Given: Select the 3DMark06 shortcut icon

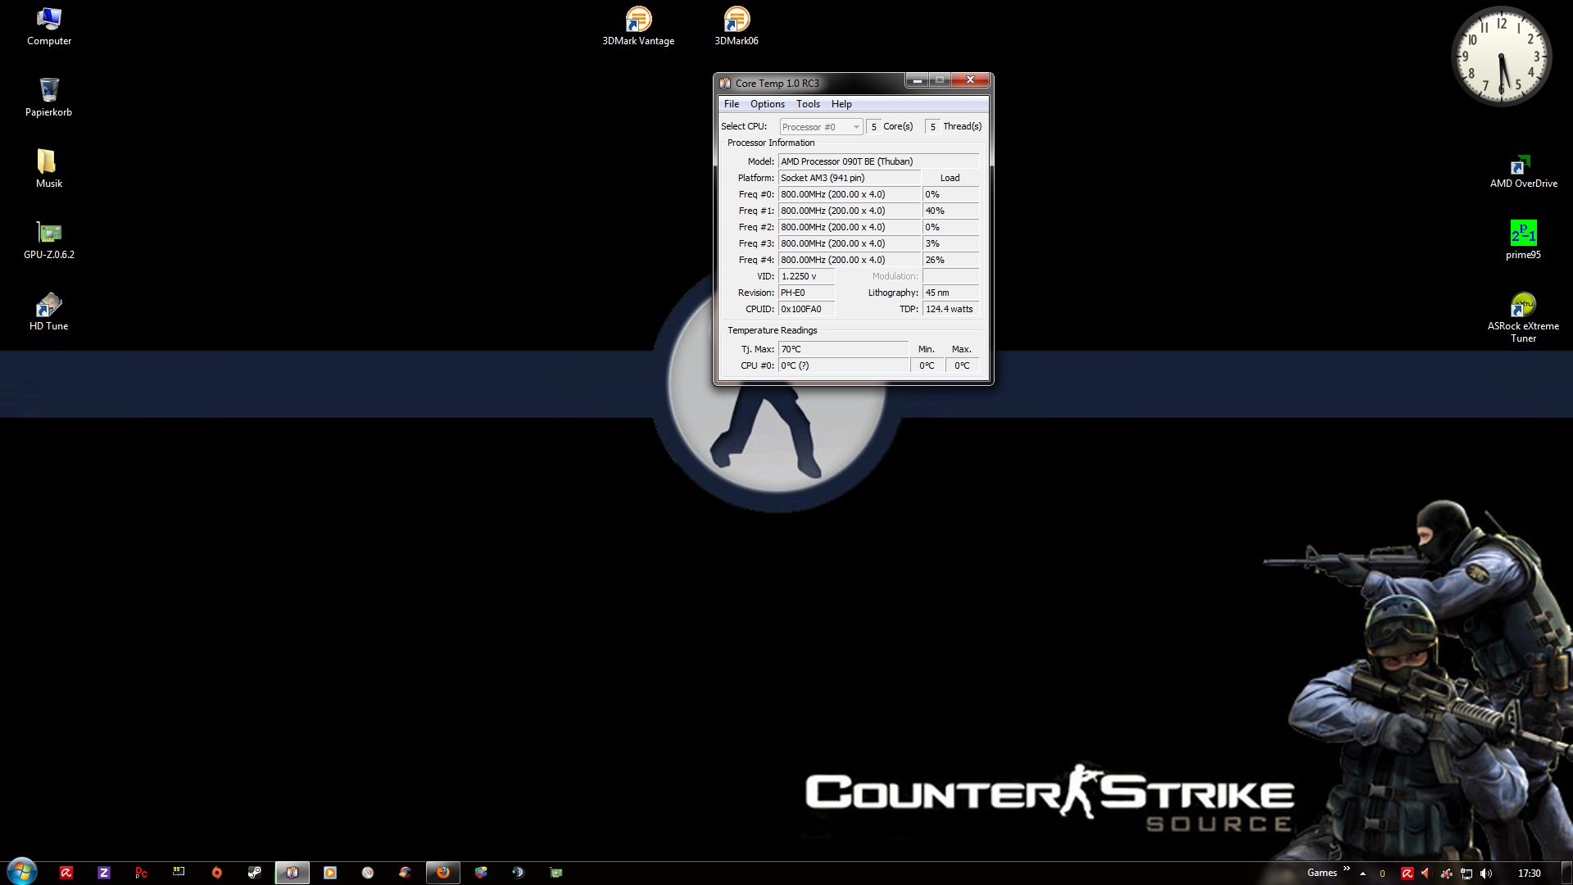Looking at the screenshot, I should [737, 26].
